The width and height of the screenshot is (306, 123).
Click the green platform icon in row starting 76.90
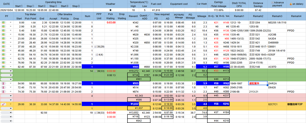4,62
